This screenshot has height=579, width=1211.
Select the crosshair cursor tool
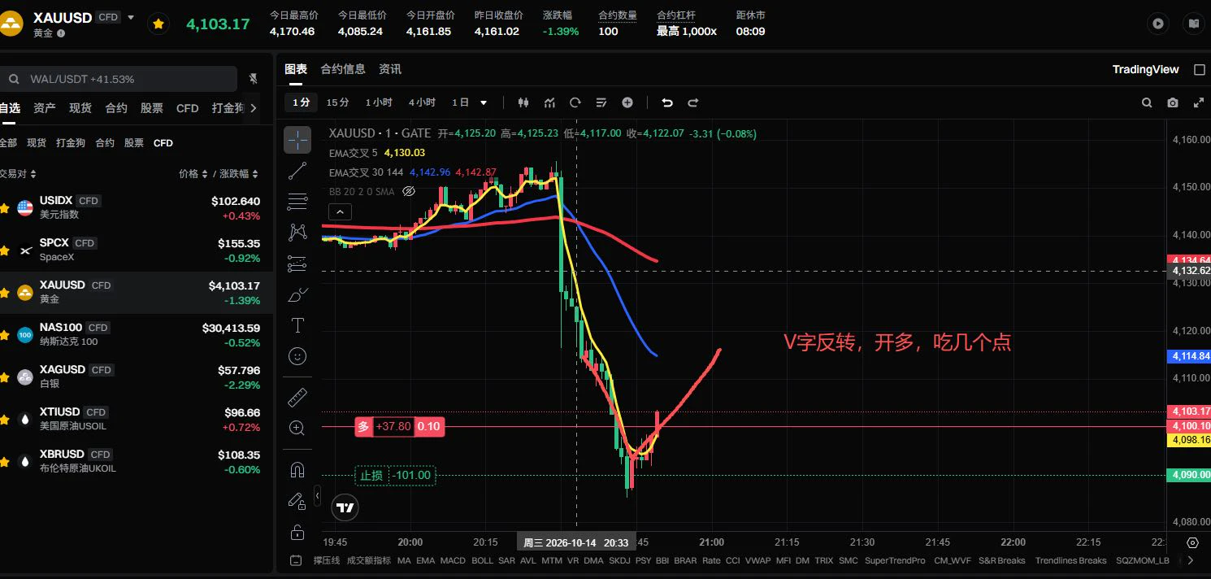tap(297, 140)
